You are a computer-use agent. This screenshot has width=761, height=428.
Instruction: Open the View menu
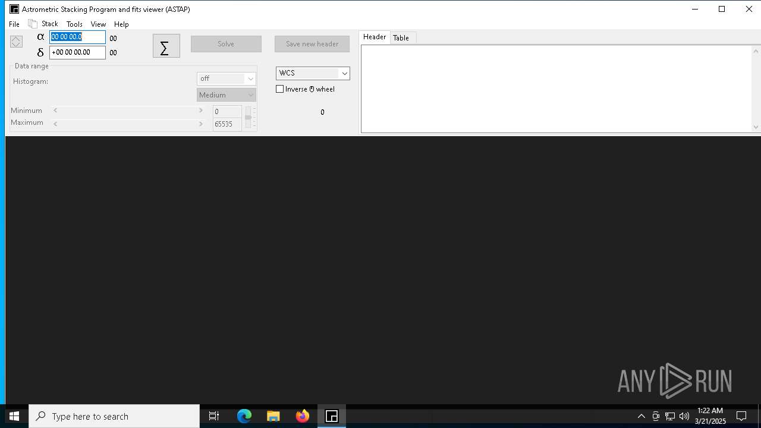click(98, 24)
